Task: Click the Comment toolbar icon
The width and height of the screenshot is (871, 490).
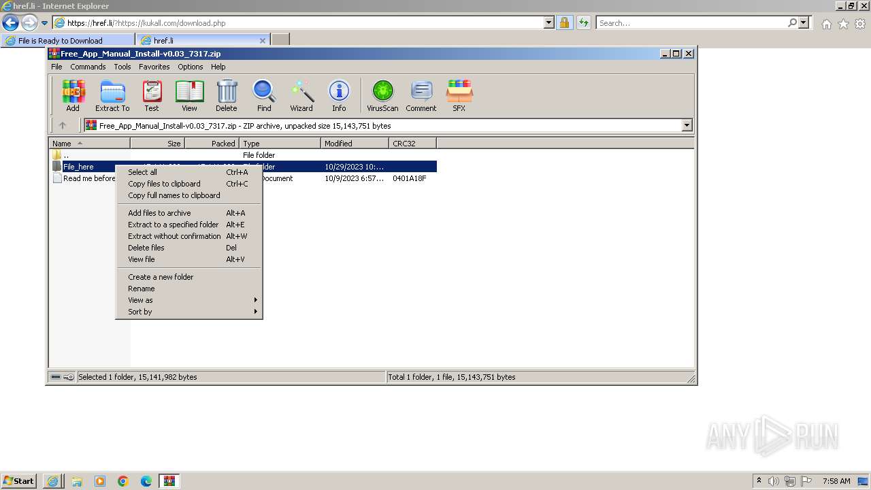Action: [421, 95]
